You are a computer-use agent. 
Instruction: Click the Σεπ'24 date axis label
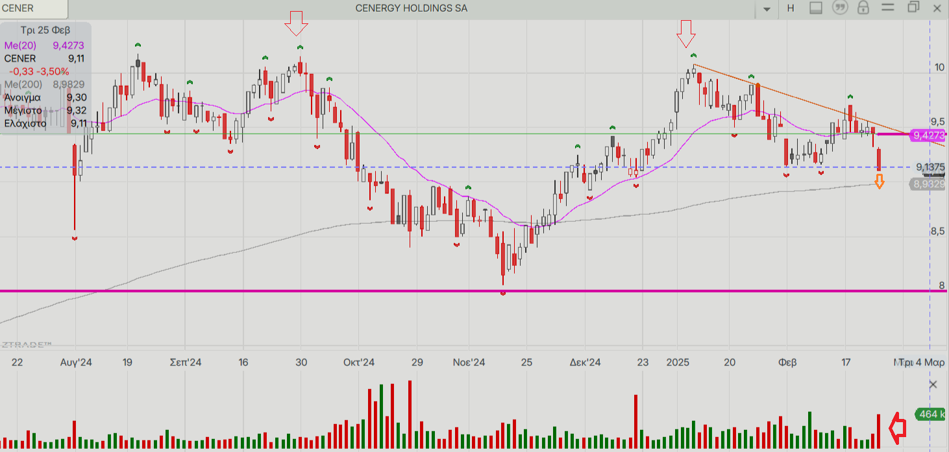pos(186,363)
